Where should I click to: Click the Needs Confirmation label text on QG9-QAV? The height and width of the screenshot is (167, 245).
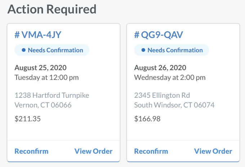[x=175, y=50]
